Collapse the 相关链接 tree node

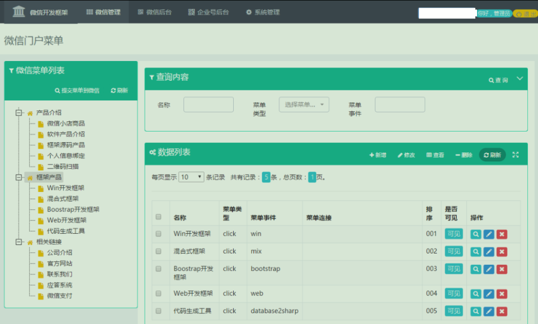[19, 242]
